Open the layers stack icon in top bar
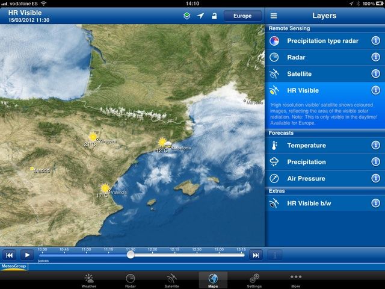This screenshot has width=385, height=289. click(187, 16)
